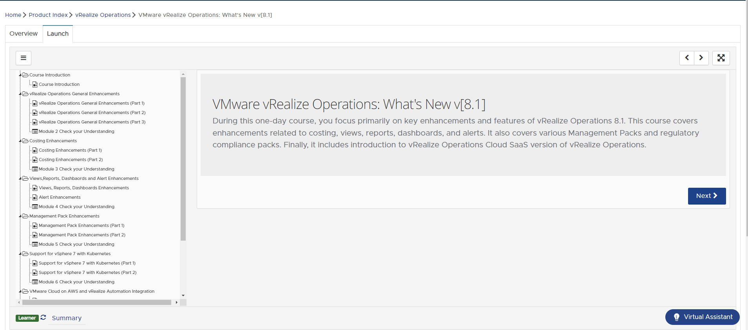The height and width of the screenshot is (330, 748).
Task: Collapse Management Pack Enhancements tree node
Action: pyautogui.click(x=20, y=216)
